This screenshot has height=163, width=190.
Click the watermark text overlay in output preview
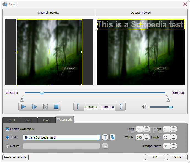(140, 24)
